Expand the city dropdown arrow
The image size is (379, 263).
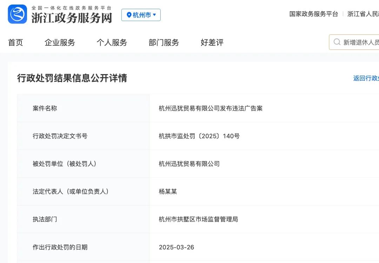coord(154,15)
